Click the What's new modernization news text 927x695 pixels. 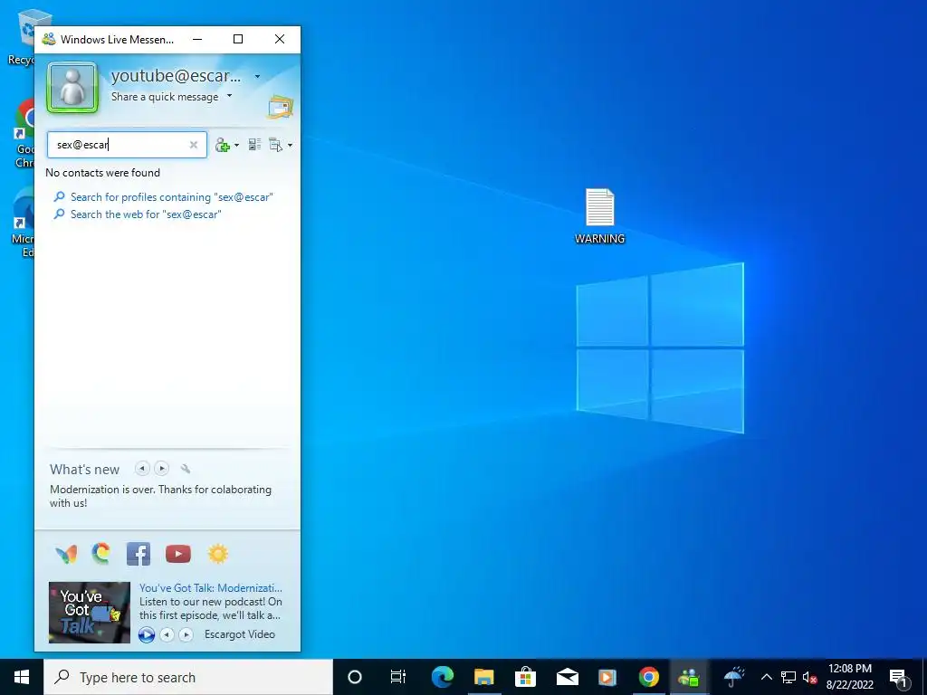tap(160, 496)
